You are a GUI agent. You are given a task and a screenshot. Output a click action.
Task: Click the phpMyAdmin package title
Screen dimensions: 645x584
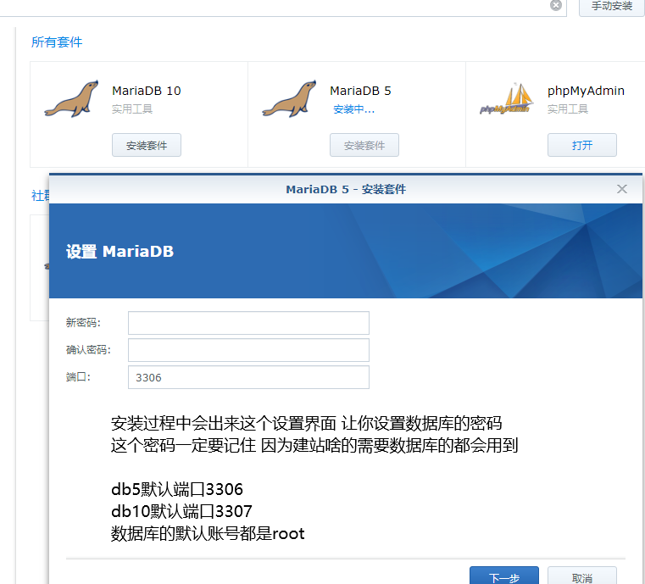click(x=586, y=91)
